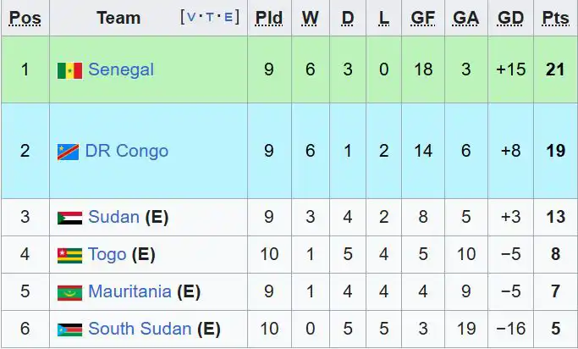Open the Senegal team link
Image resolution: width=578 pixels, height=349 pixels.
[121, 69]
